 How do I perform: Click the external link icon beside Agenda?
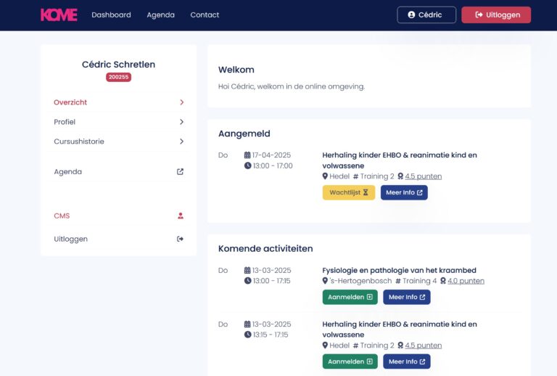pos(181,172)
